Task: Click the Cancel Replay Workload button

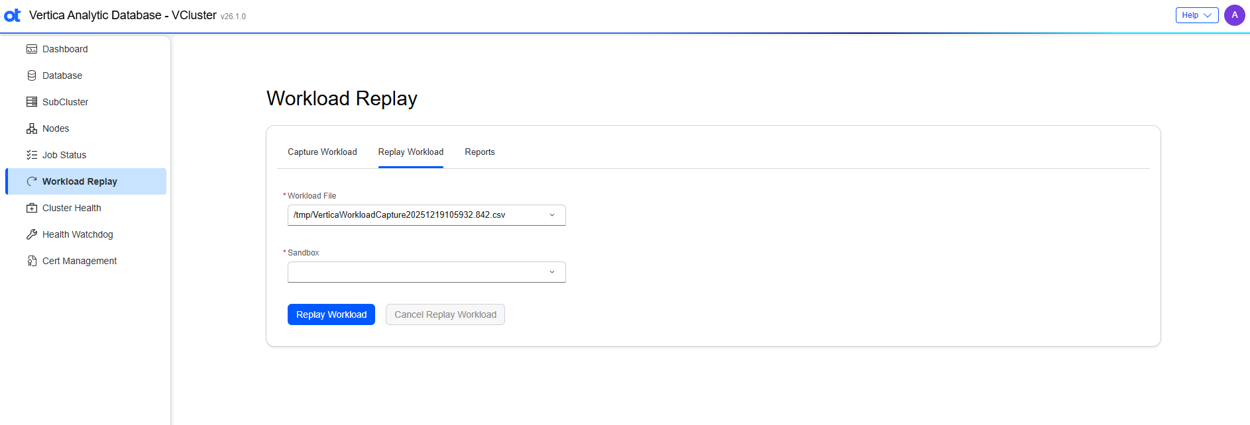Action: pos(445,314)
